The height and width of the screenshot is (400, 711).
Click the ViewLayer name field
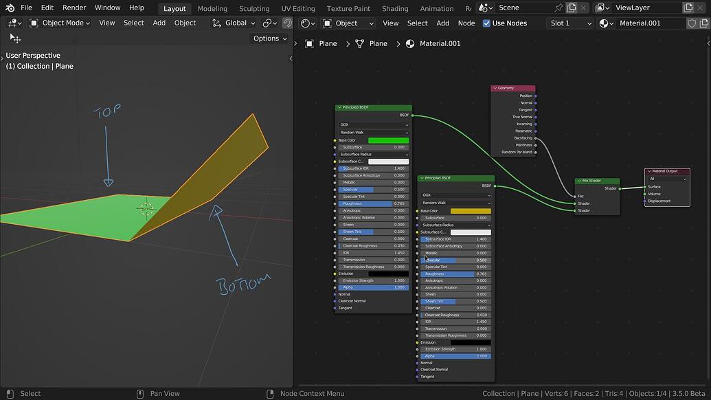[646, 8]
